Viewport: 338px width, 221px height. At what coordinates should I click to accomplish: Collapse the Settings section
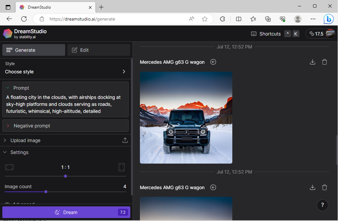click(5, 152)
